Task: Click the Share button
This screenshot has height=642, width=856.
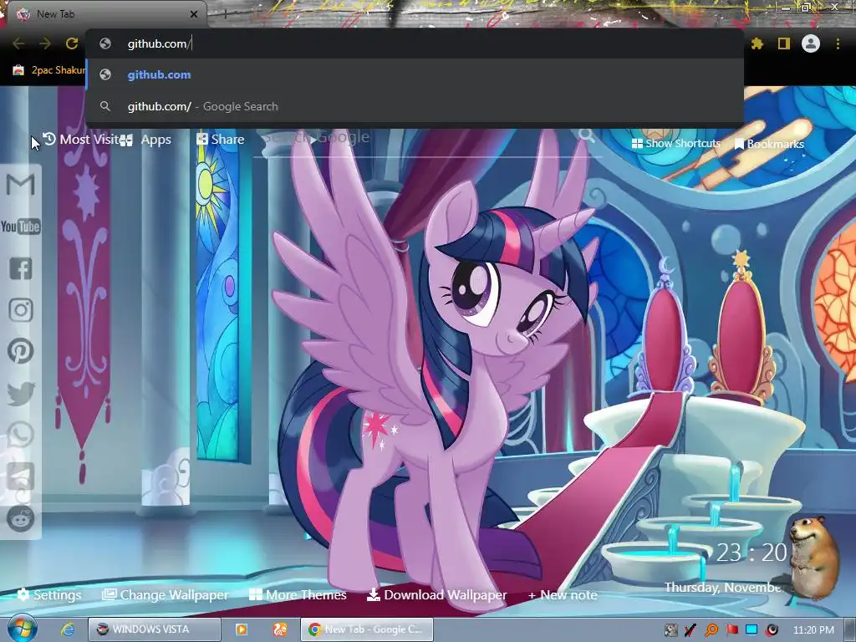Action: pyautogui.click(x=220, y=140)
